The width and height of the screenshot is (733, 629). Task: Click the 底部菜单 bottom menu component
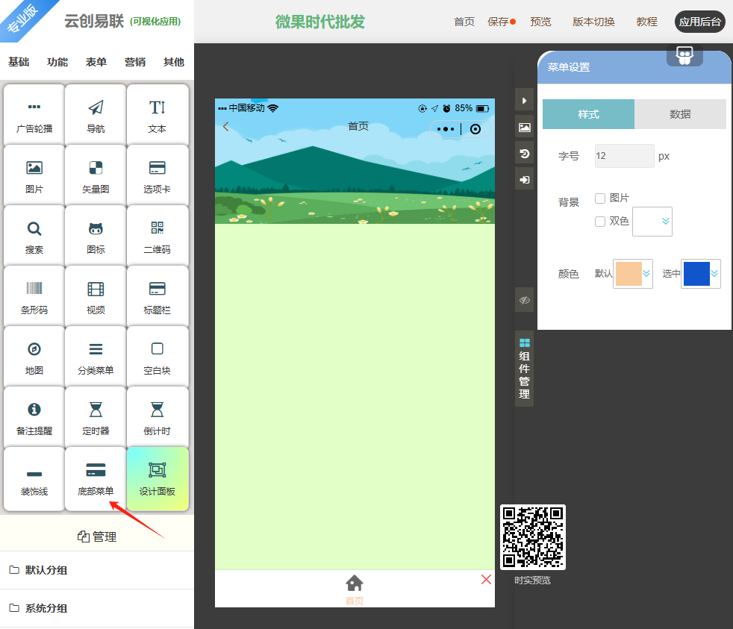[96, 478]
